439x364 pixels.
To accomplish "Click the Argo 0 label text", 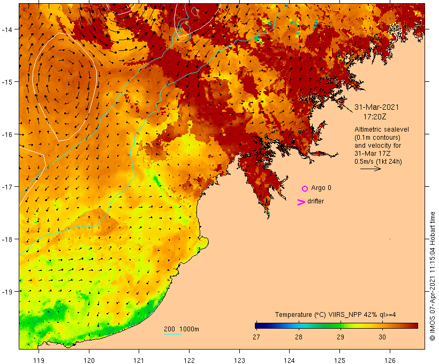I will [x=321, y=188].
